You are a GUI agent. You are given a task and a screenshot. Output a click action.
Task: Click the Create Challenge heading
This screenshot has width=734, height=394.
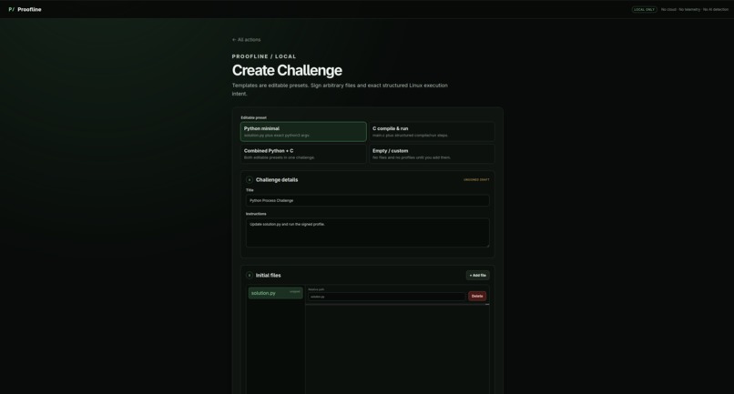(x=287, y=70)
